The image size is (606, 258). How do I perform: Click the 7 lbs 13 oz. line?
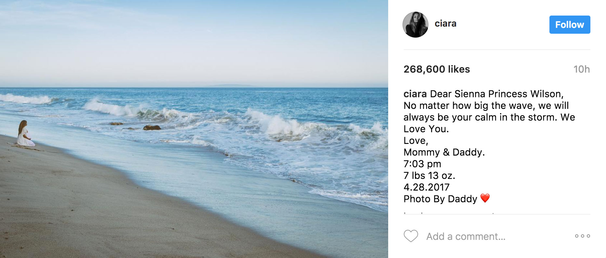pyautogui.click(x=429, y=176)
